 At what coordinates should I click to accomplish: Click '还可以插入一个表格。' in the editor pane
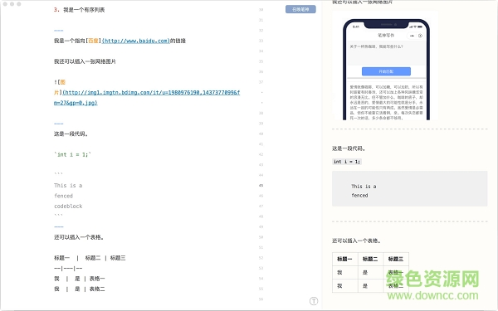[79, 237]
